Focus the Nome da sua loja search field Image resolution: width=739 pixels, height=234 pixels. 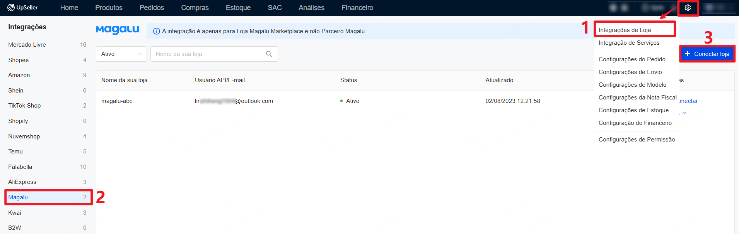point(214,54)
